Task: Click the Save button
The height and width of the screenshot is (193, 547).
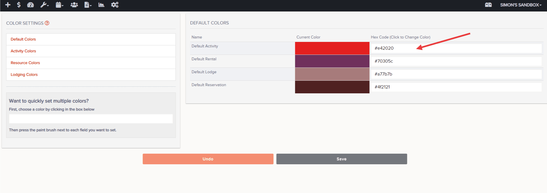Action: point(341,159)
